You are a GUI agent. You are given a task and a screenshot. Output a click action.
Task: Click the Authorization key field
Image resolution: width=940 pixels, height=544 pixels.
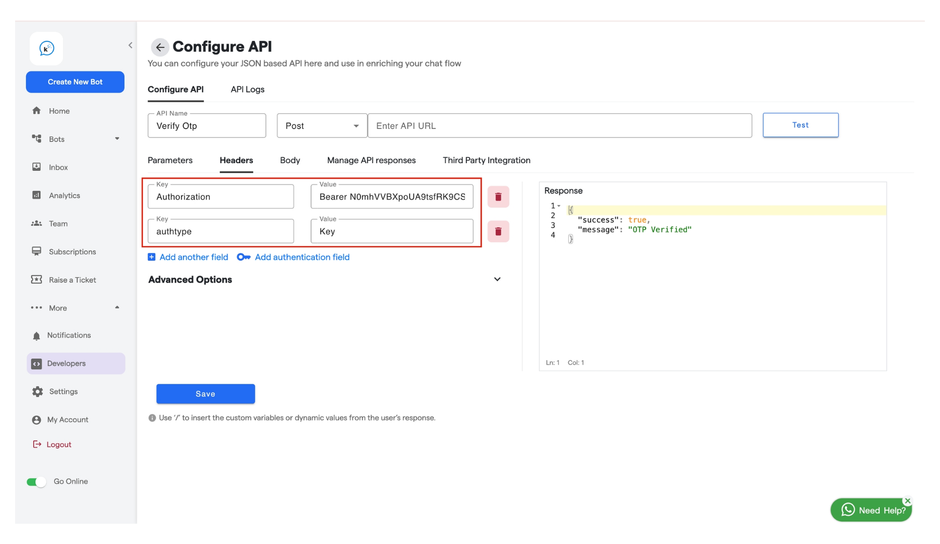click(221, 197)
